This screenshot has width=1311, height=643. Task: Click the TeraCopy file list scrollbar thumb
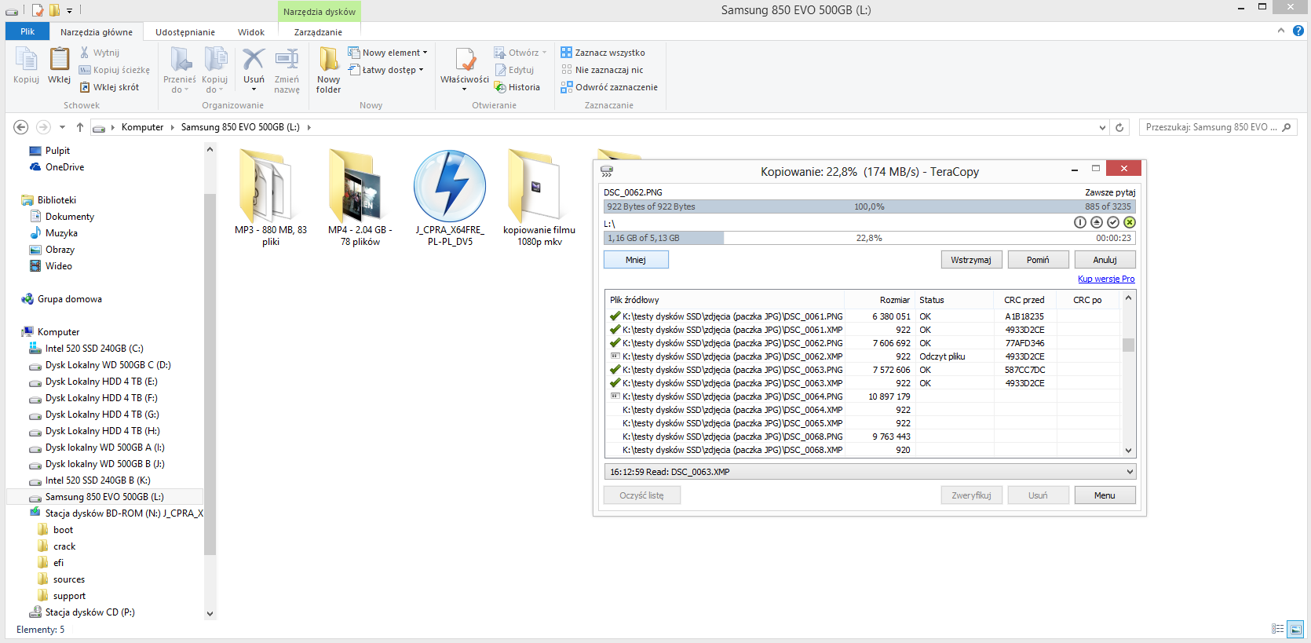click(x=1128, y=345)
